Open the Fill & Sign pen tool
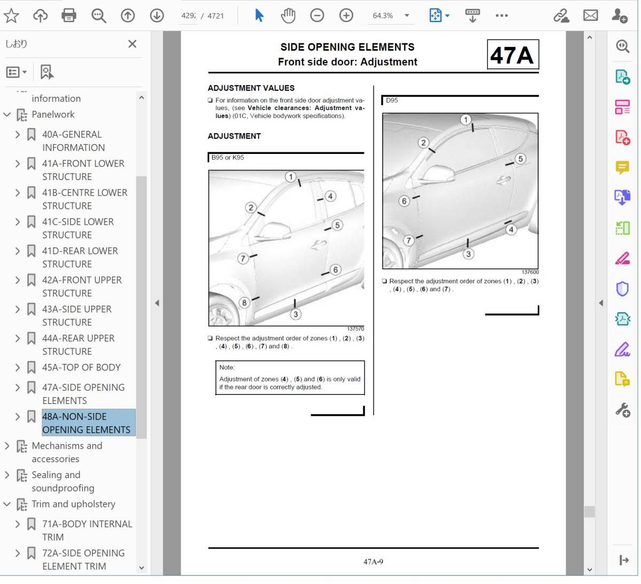 (622, 259)
